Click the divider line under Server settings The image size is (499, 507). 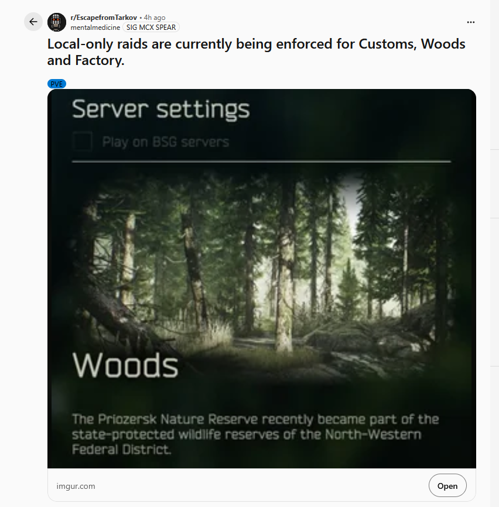pyautogui.click(x=261, y=161)
